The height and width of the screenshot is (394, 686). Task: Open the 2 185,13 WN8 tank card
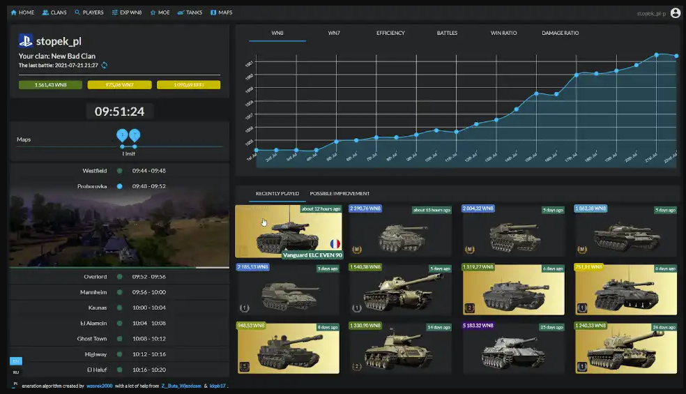coord(288,289)
